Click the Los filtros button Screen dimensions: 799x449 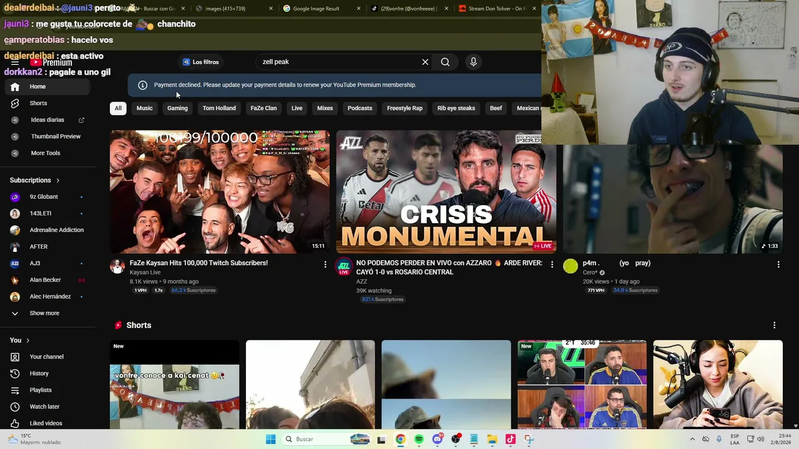coord(200,62)
